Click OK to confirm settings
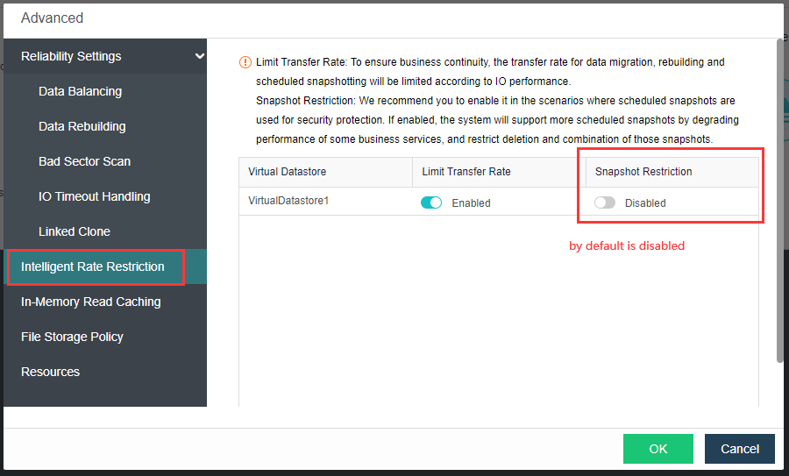 click(657, 449)
